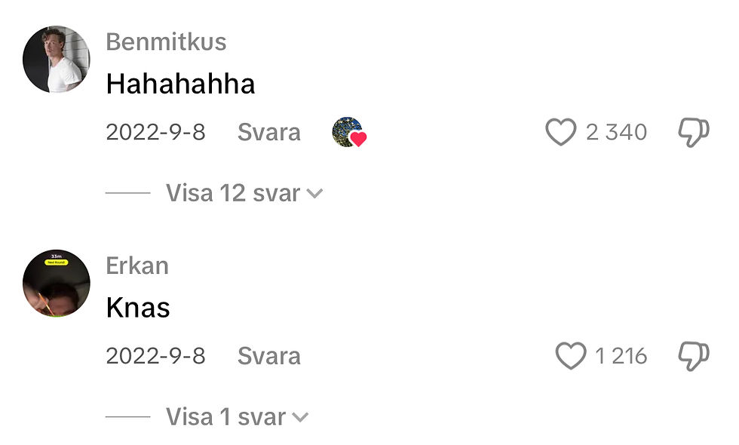Open Erkan's profile picture
Image resolution: width=739 pixels, height=445 pixels.
(56, 280)
